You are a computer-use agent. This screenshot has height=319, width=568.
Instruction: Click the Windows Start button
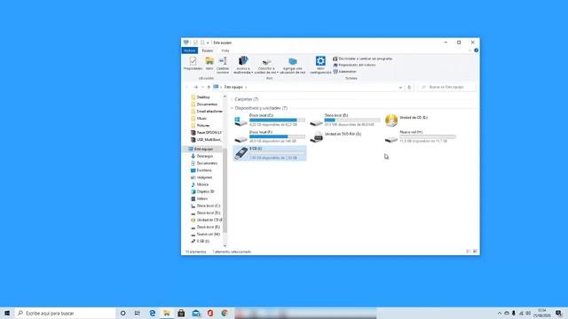[x=7, y=313]
